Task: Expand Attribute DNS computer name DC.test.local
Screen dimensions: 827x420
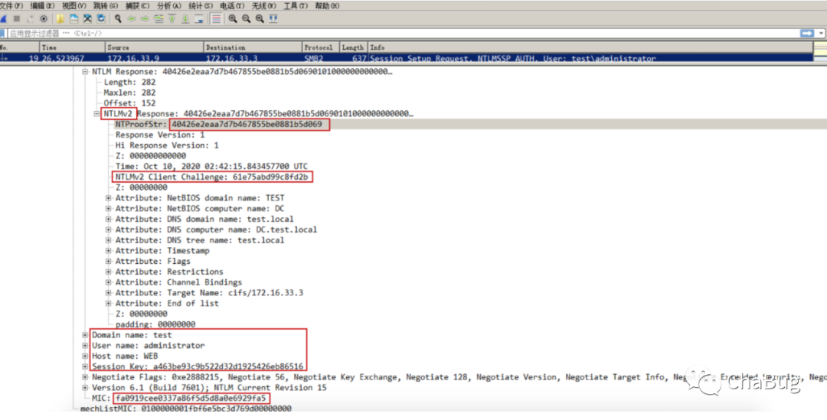Action: click(108, 230)
